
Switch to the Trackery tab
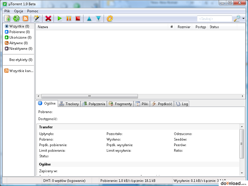coord(69,104)
